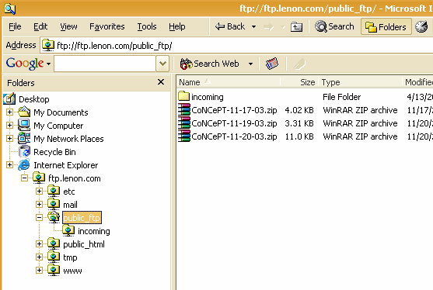The height and width of the screenshot is (290, 433).
Task: Click the My Computer icon
Action: (x=24, y=125)
